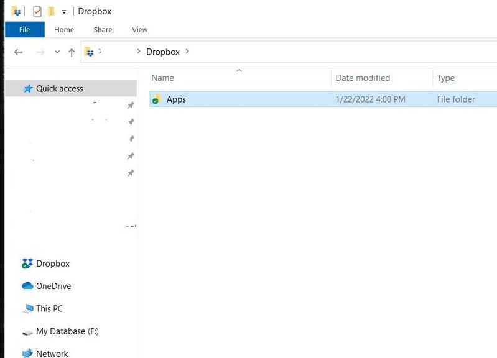Select Network in the navigation pane

(52, 354)
